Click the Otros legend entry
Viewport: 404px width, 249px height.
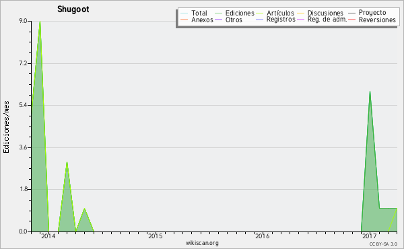(234, 20)
